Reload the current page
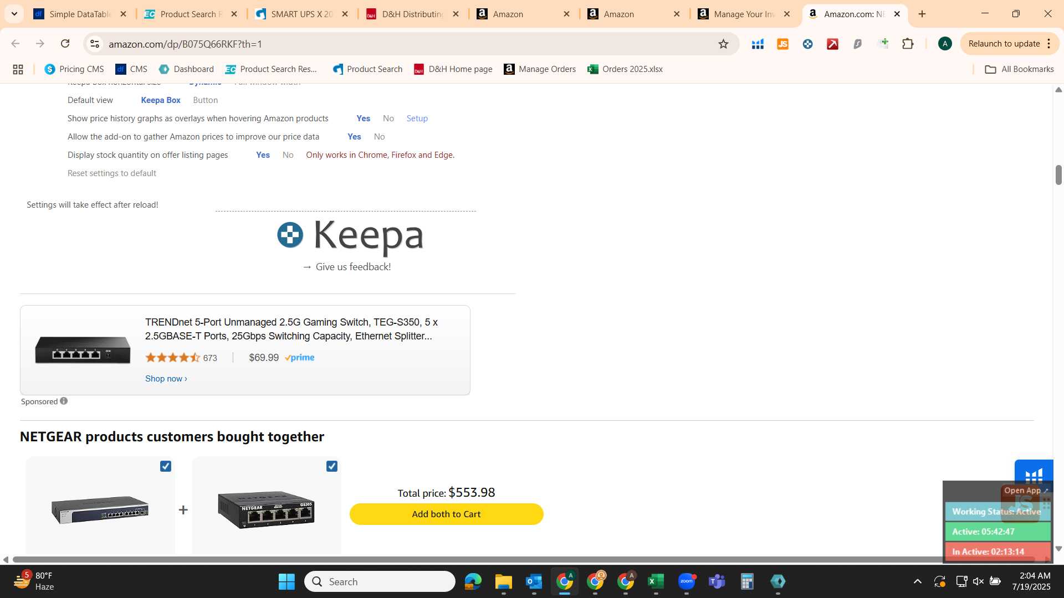Viewport: 1064px width, 598px height. click(65, 44)
